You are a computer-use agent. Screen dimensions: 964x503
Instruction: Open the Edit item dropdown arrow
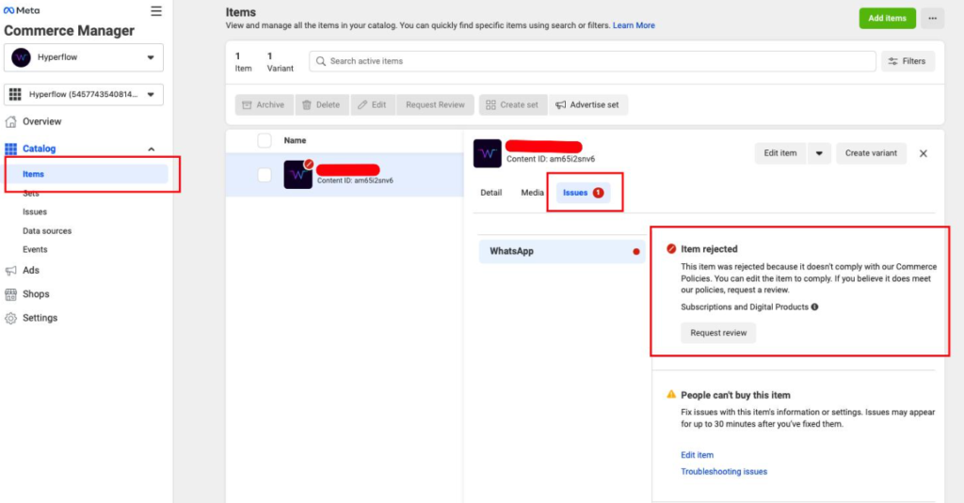point(819,153)
